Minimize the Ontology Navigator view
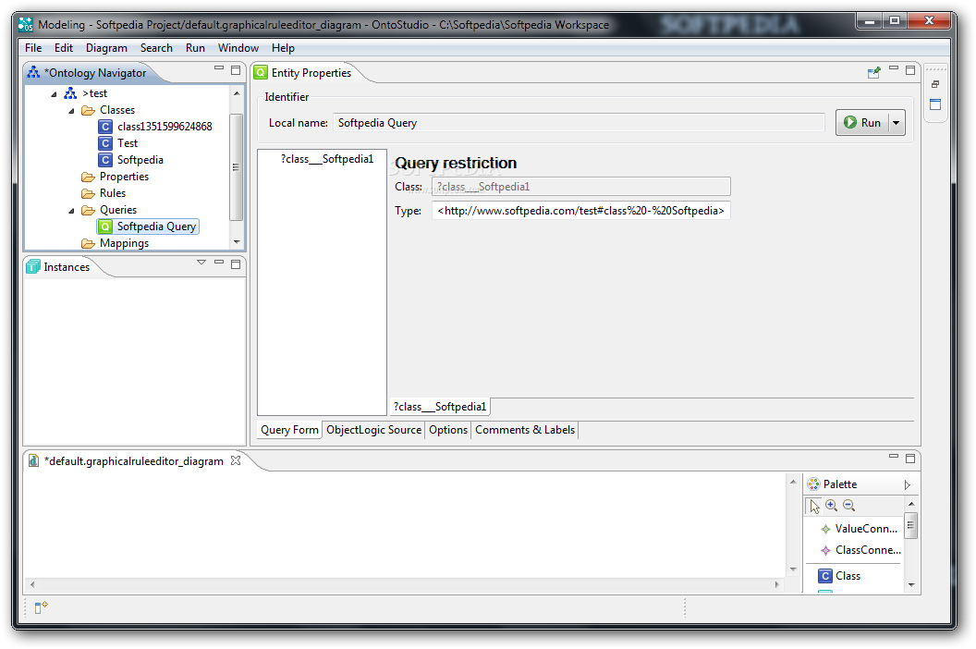This screenshot has width=976, height=649. click(x=219, y=67)
